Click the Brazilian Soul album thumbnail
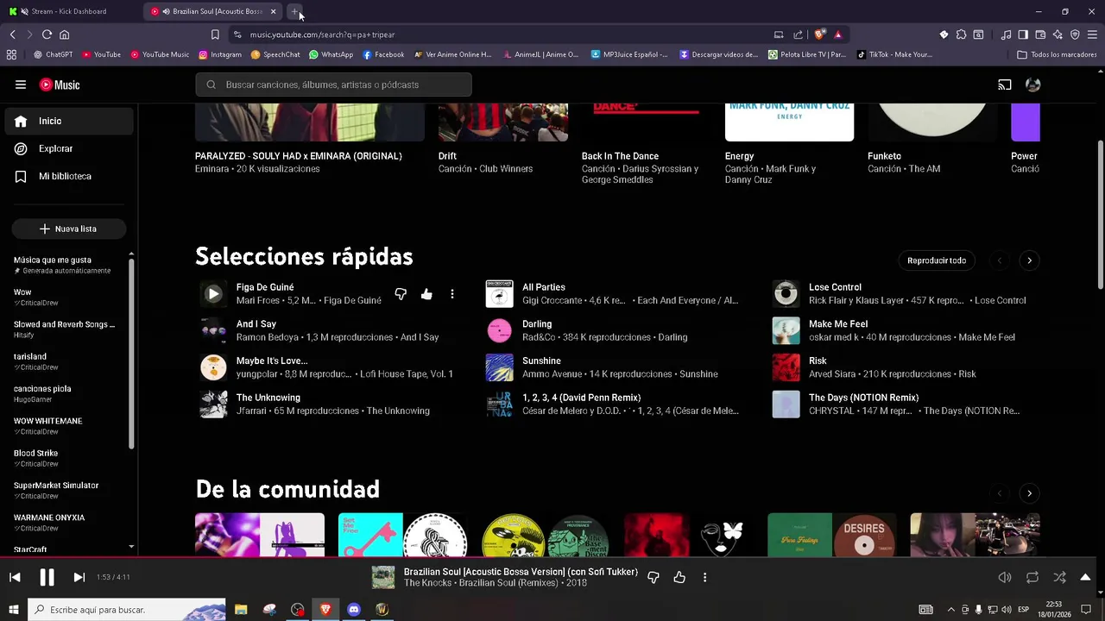Screen dimensions: 1105x621 point(383,577)
